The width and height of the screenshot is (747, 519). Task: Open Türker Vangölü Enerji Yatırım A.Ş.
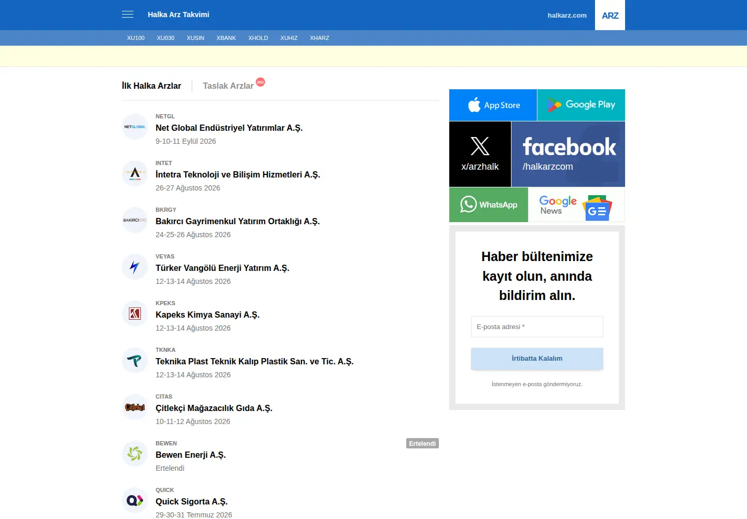point(223,268)
